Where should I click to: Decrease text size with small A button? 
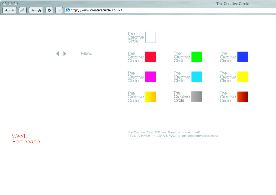coord(33,10)
